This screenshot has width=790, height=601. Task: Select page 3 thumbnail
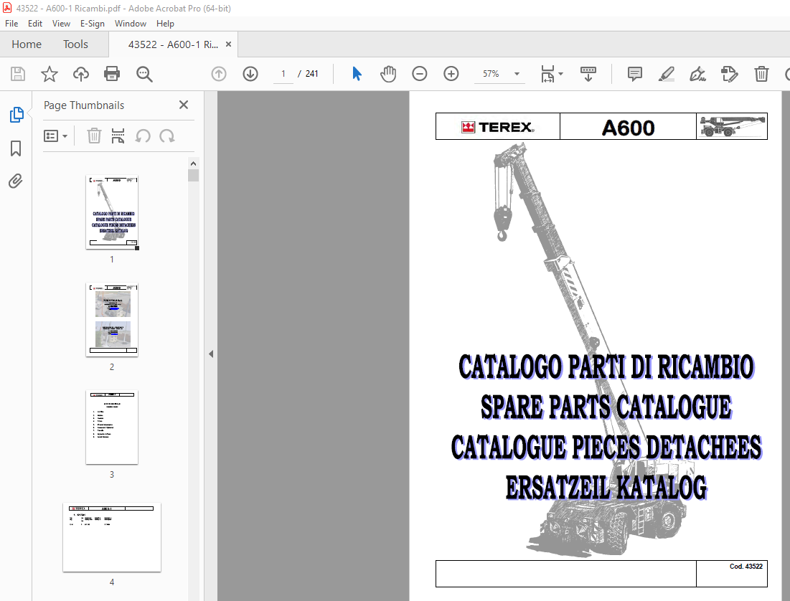coord(112,427)
